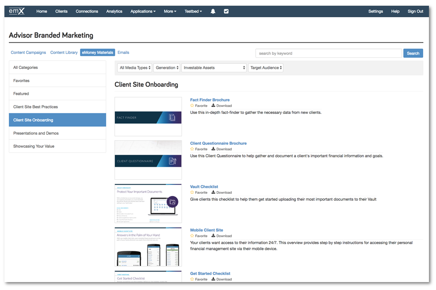This screenshot has height=290, width=436.
Task: Open Connections in navigation bar
Action: pyautogui.click(x=87, y=11)
